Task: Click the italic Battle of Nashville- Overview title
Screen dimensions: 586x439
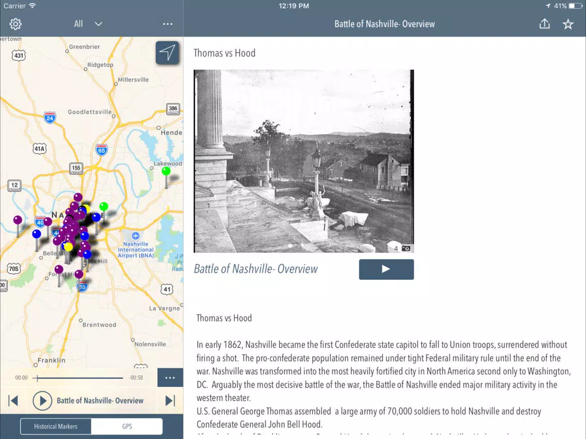Action: [x=256, y=269]
